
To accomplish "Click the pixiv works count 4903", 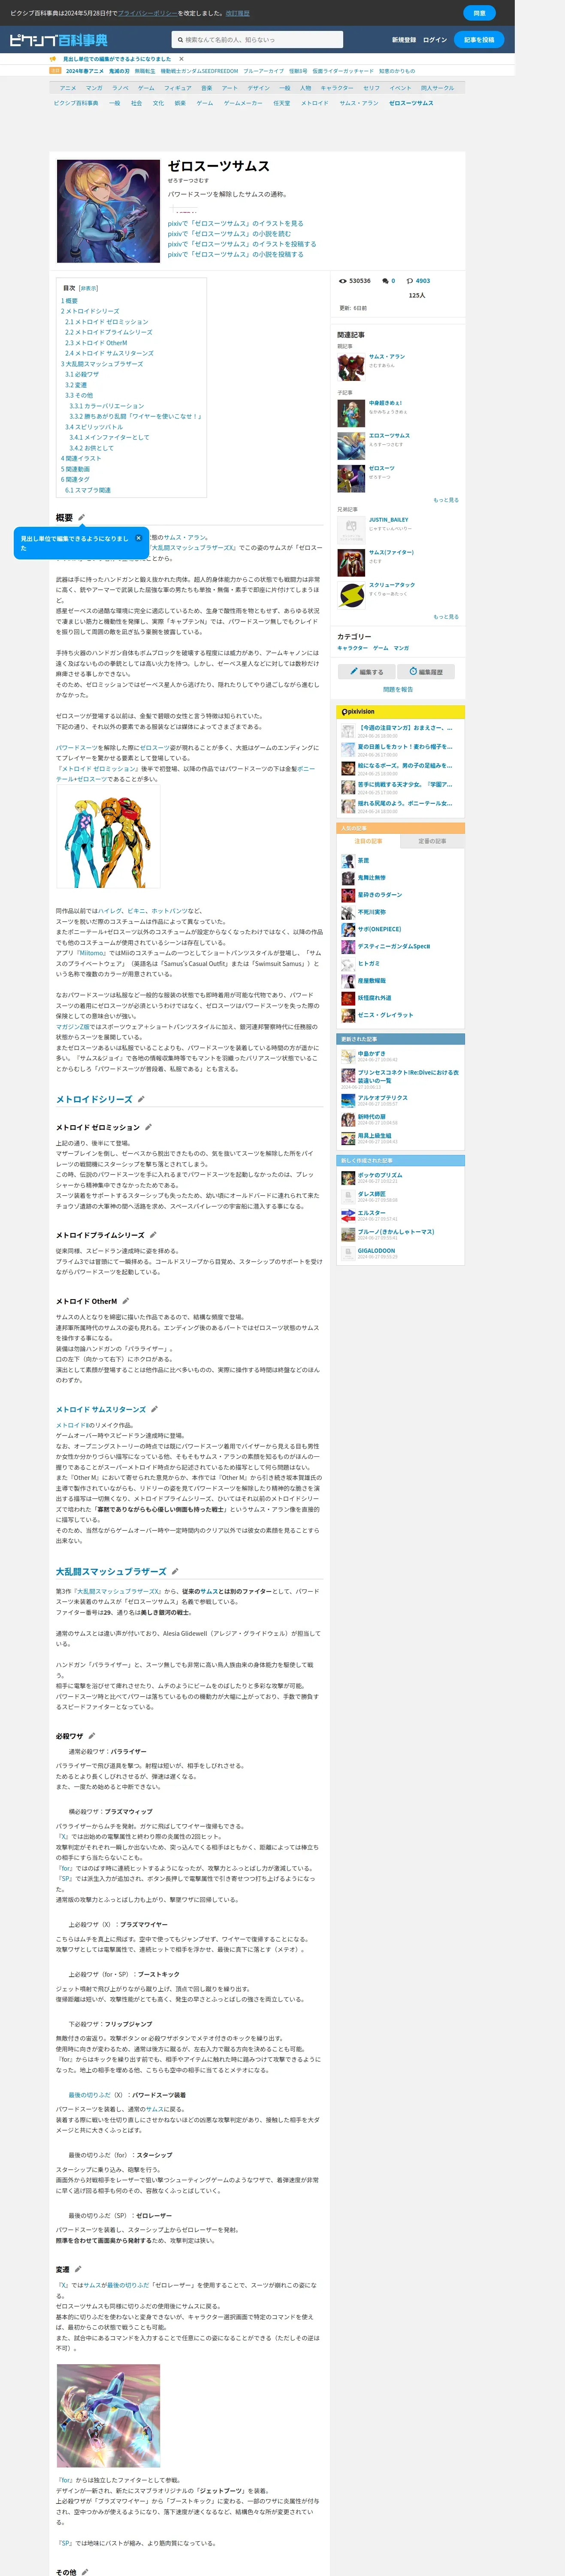I will tap(423, 281).
